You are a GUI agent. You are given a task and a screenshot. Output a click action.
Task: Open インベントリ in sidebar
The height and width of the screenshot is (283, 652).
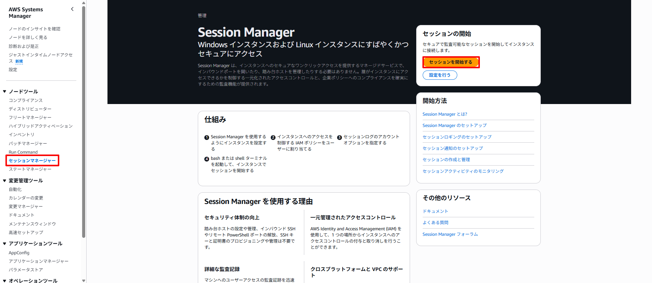click(22, 134)
